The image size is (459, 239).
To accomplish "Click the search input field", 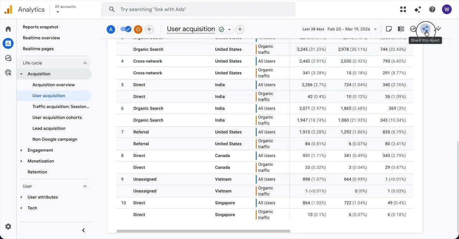I will pyautogui.click(x=198, y=9).
